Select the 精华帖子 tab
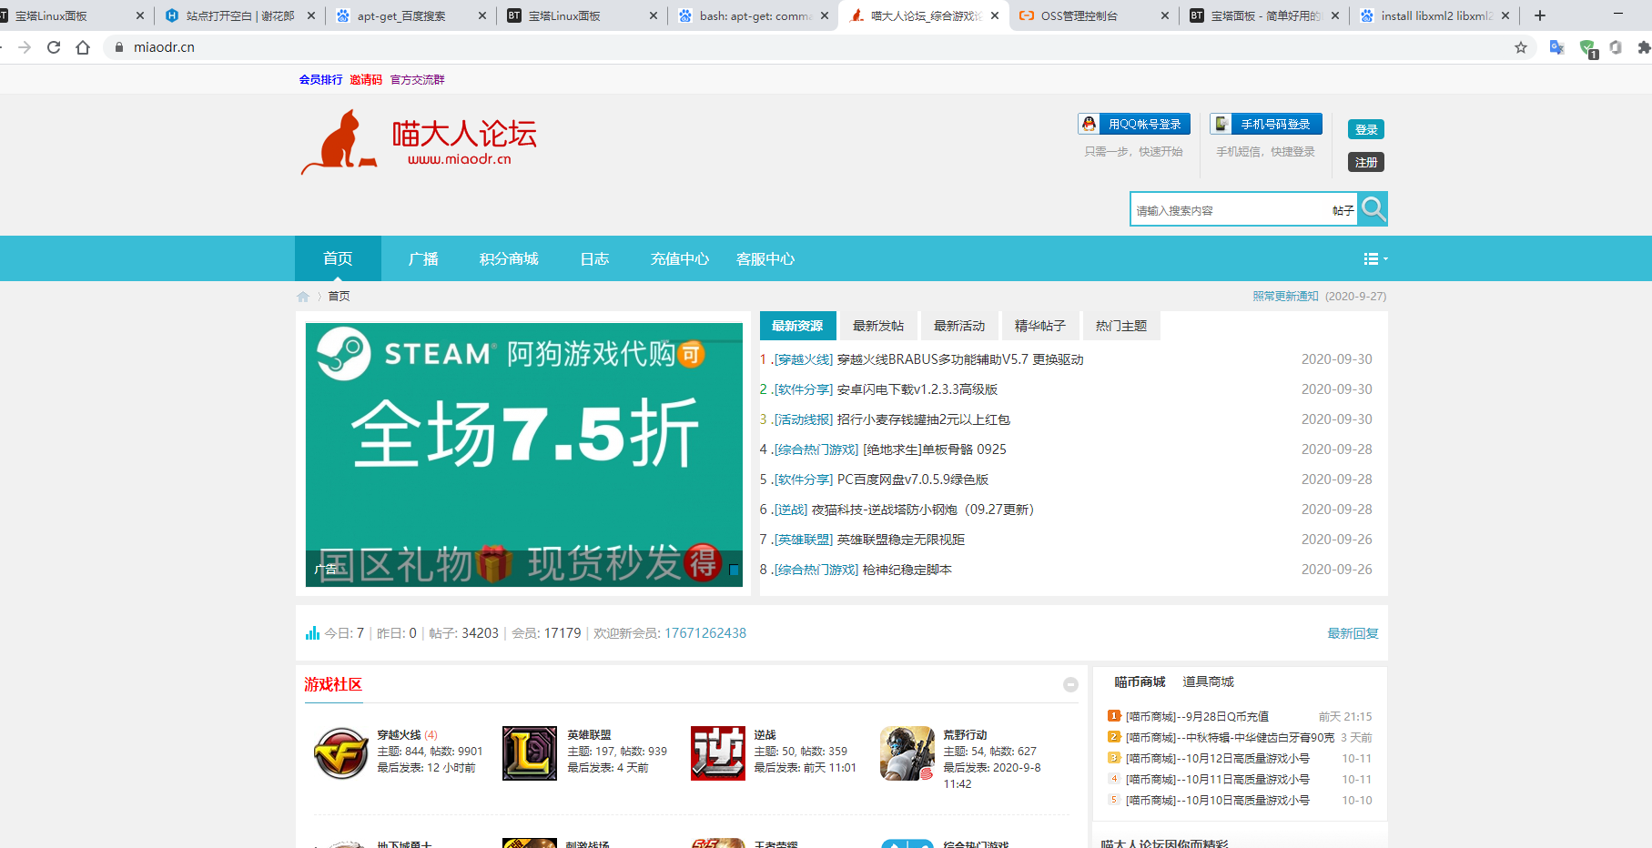This screenshot has height=848, width=1652. 1040,326
